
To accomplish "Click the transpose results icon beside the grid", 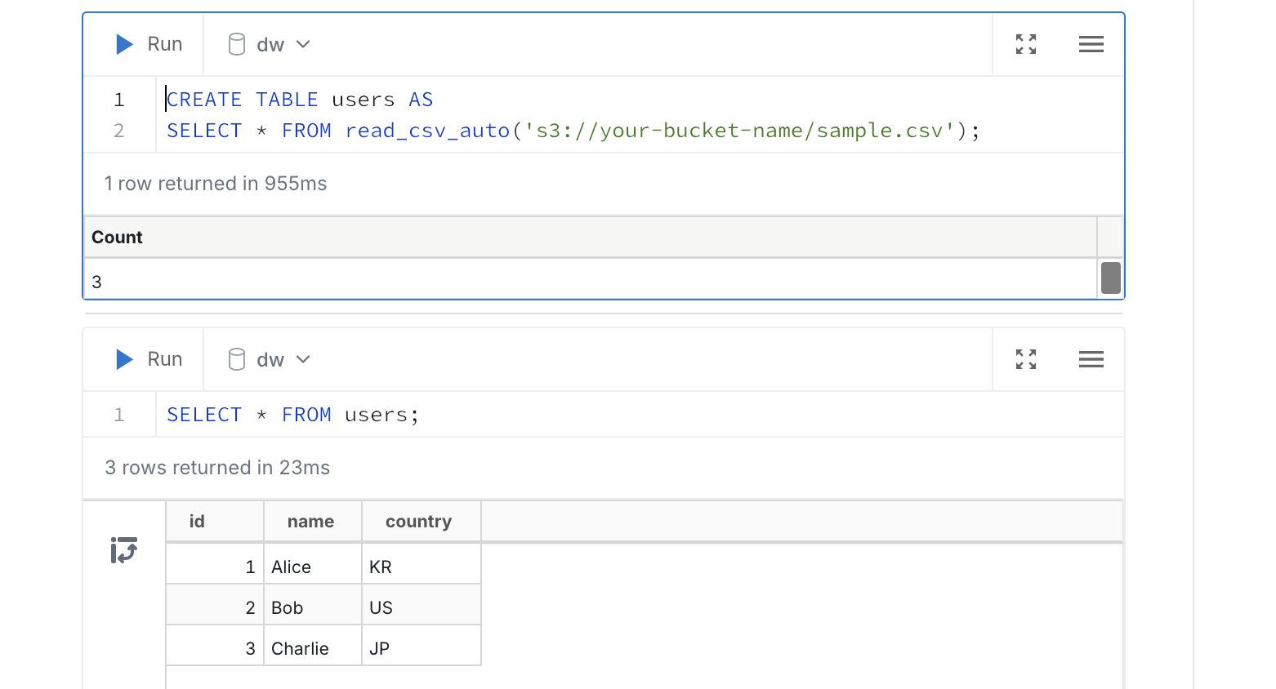I will 123,550.
